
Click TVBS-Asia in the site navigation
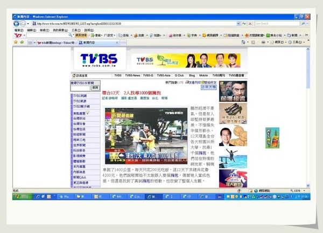(164, 76)
